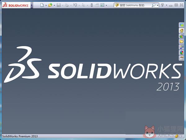Create a New document

tap(42, 5)
